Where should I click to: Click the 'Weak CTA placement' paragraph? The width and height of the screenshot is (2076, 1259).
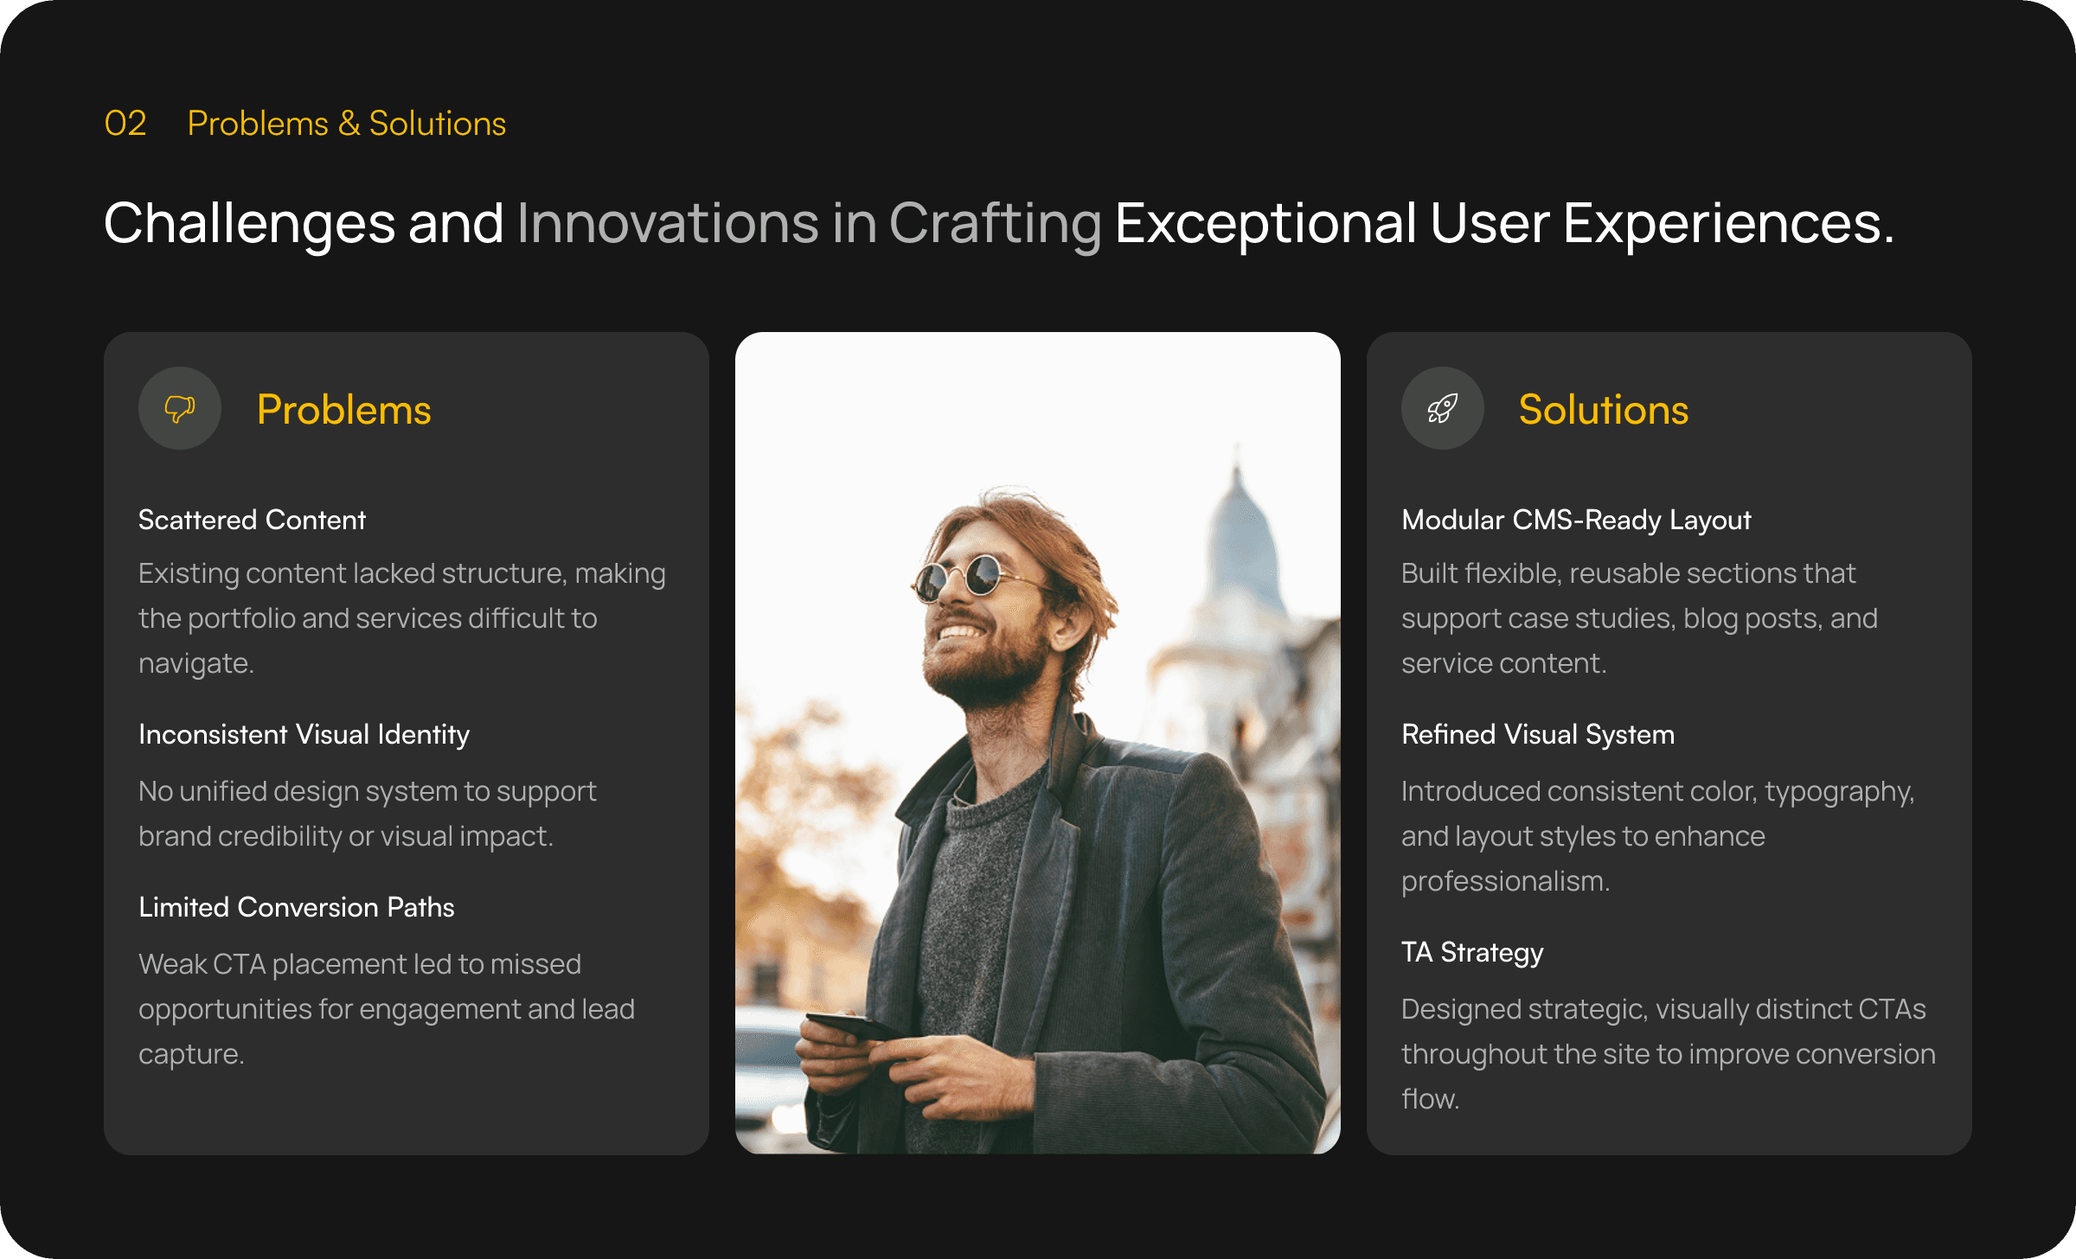coord(386,1009)
